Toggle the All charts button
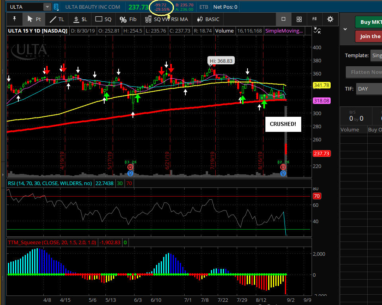 (x=314, y=19)
